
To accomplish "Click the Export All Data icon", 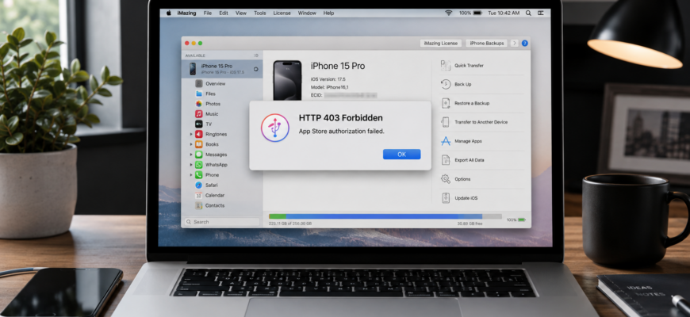I will (446, 160).
